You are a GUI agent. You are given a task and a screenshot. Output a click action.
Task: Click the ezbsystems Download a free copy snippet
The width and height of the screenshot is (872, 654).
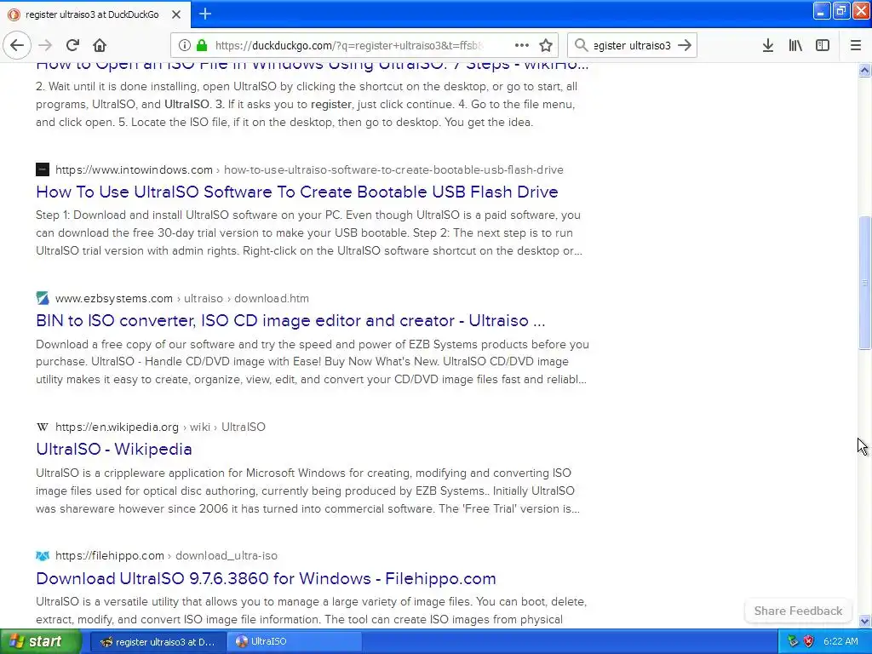(312, 361)
